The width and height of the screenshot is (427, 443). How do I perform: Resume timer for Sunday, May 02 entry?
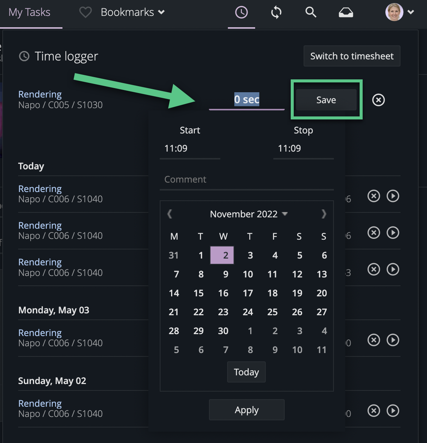click(393, 410)
